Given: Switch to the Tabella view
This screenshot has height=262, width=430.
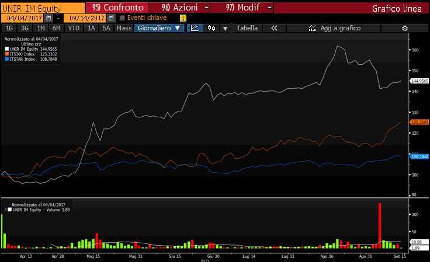Looking at the screenshot, I should coord(247,28).
